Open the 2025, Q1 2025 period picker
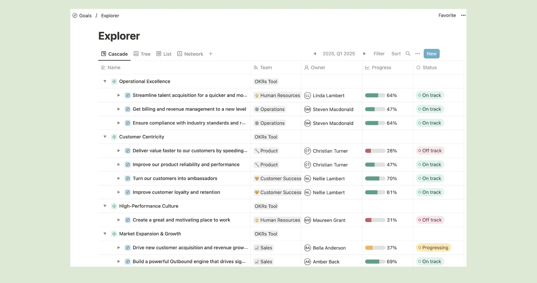The height and width of the screenshot is (283, 537). click(x=339, y=54)
